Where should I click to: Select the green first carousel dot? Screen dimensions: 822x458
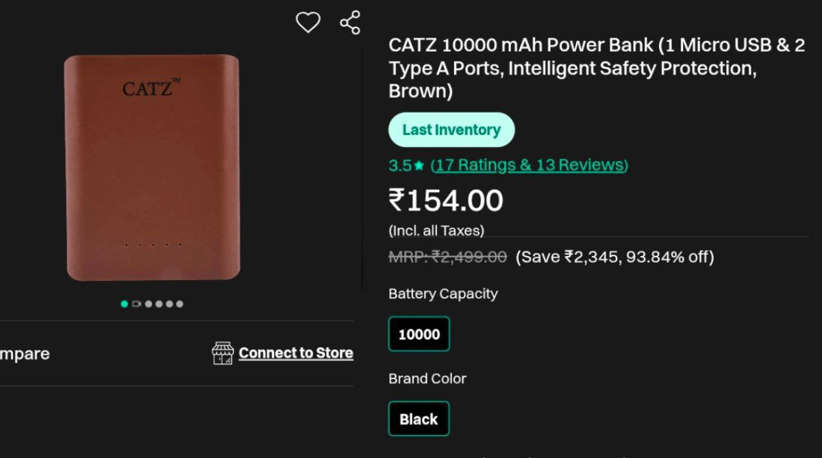click(x=124, y=304)
